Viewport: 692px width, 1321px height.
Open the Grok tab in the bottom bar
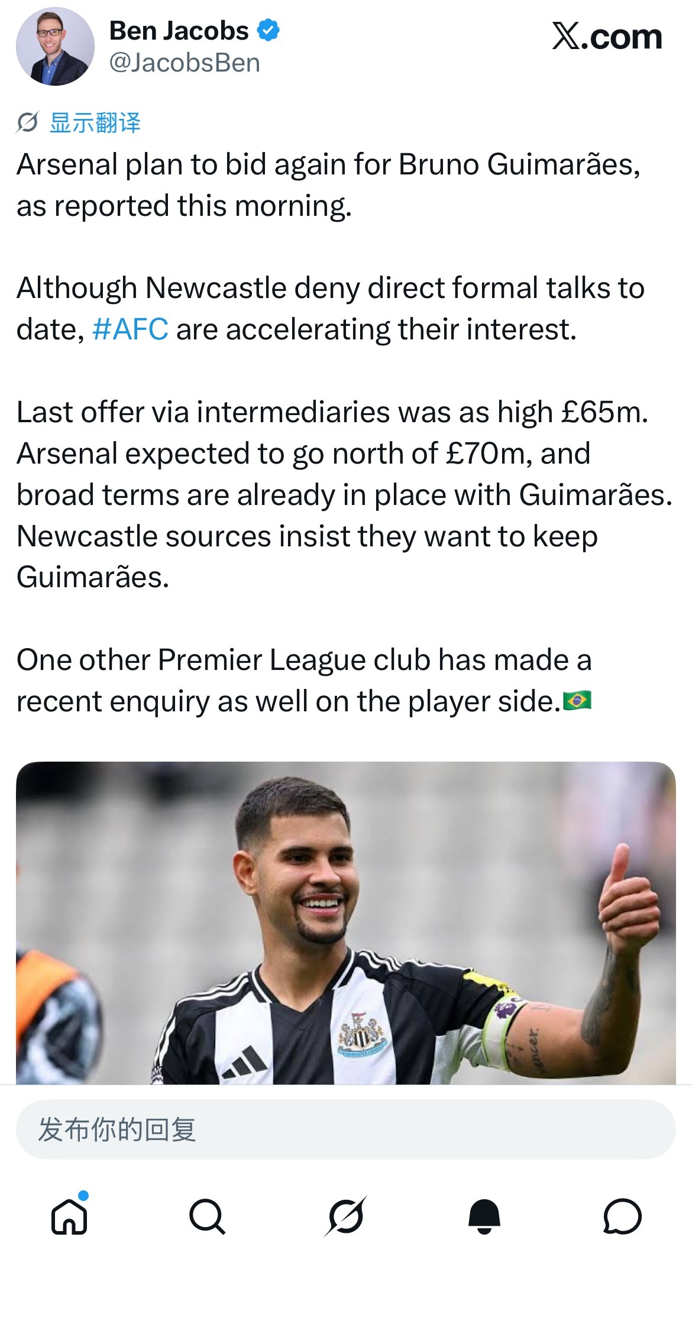pos(346,1216)
